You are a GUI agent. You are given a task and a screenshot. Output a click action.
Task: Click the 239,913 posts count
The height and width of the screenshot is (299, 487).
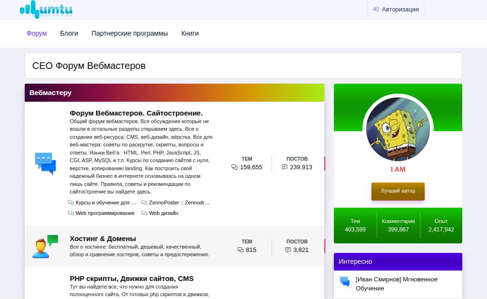[301, 167]
